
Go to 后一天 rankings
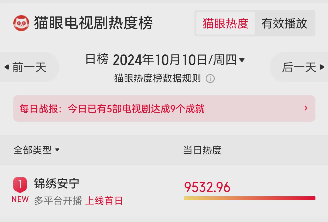tap(299, 67)
